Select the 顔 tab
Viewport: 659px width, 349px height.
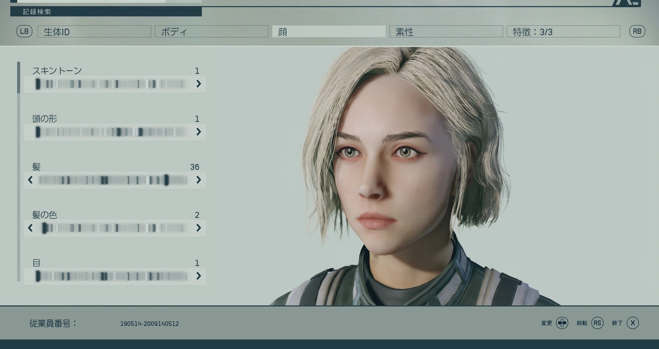point(329,32)
